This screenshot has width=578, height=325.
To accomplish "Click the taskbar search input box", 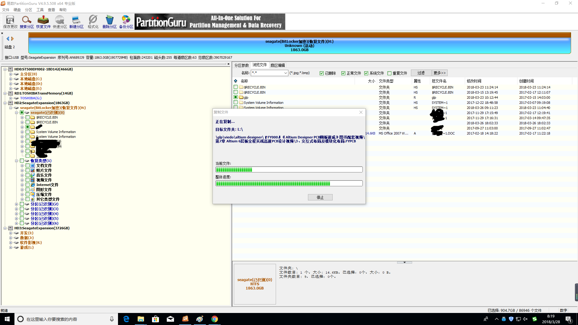I will coord(66,319).
